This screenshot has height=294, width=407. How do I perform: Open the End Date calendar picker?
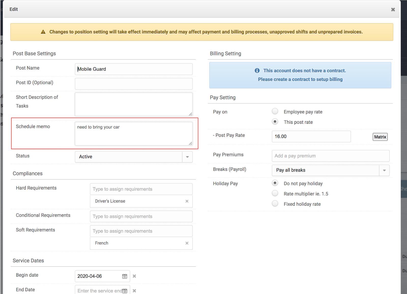coord(124,290)
